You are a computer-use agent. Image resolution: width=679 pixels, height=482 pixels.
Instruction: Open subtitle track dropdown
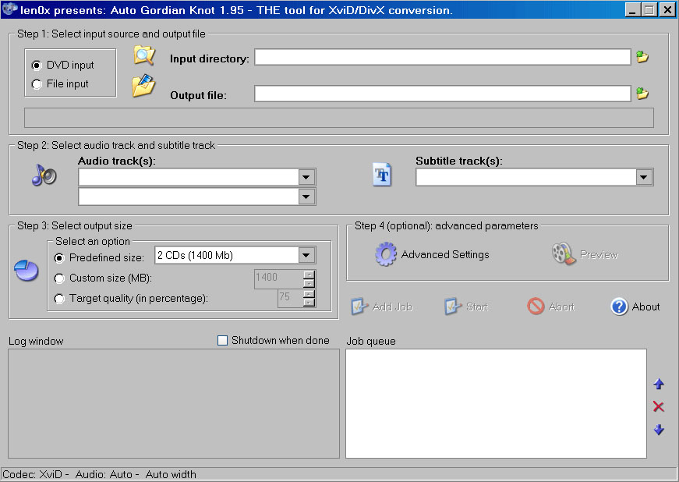[644, 177]
